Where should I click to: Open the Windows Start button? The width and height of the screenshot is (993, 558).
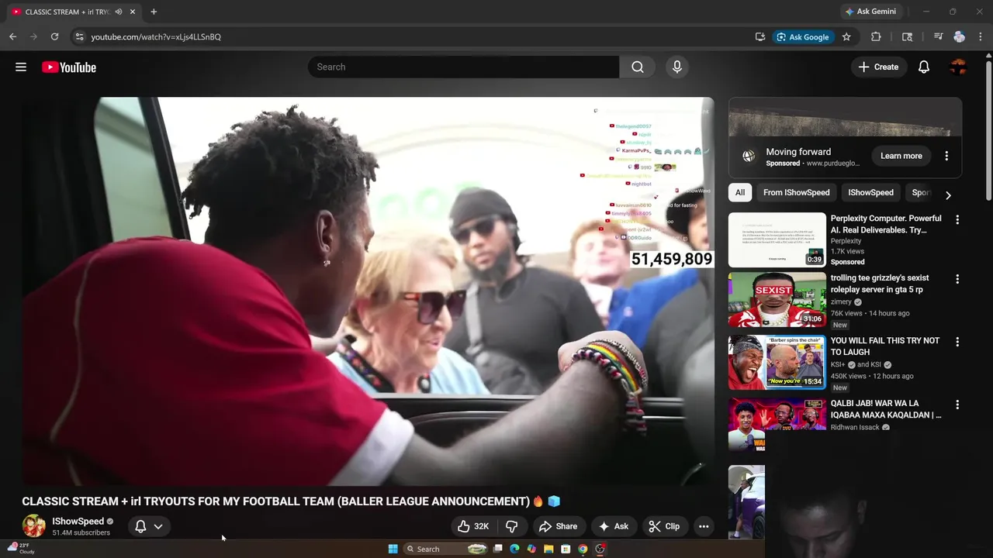tap(393, 549)
